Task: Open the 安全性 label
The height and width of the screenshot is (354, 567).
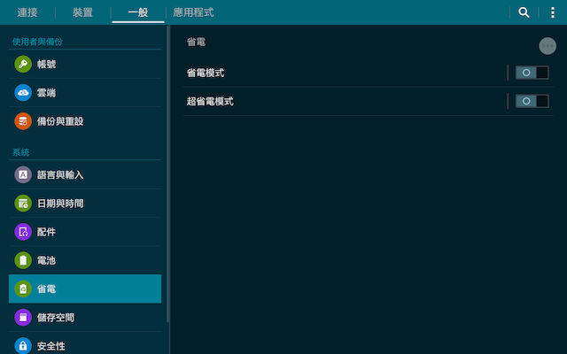Action: 51,346
